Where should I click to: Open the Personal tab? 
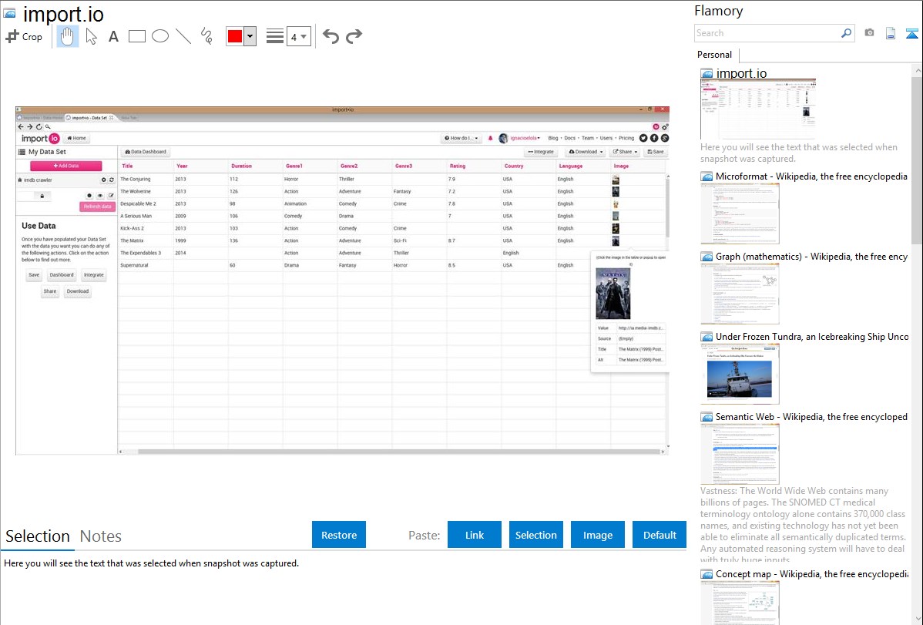(714, 55)
